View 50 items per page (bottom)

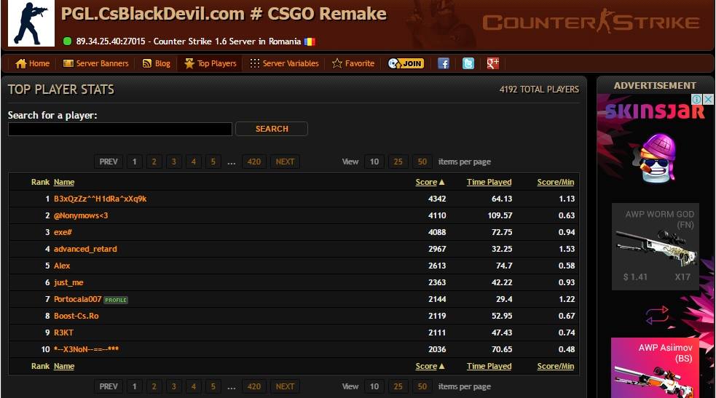422,386
